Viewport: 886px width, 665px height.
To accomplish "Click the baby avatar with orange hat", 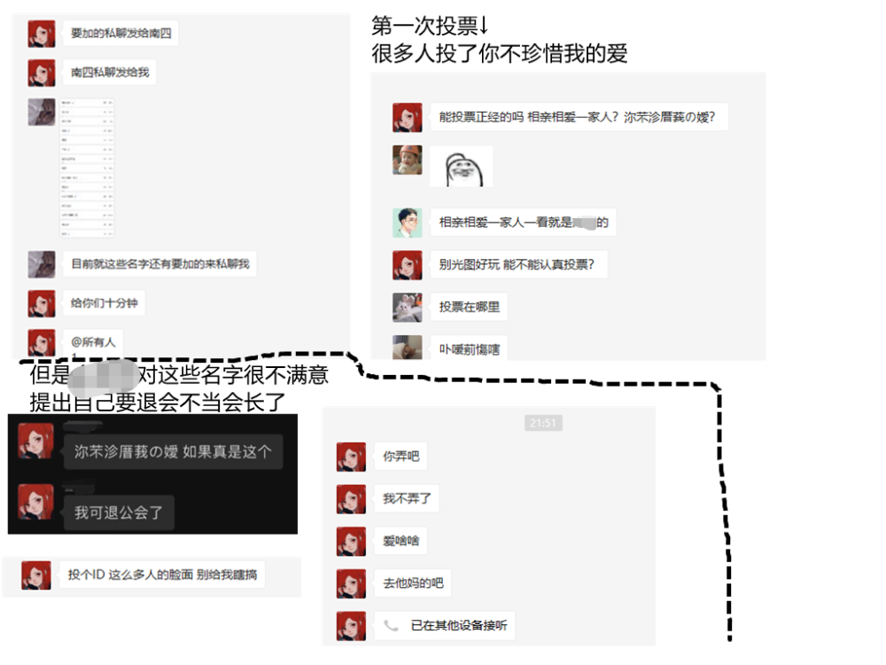I will pos(407,160).
